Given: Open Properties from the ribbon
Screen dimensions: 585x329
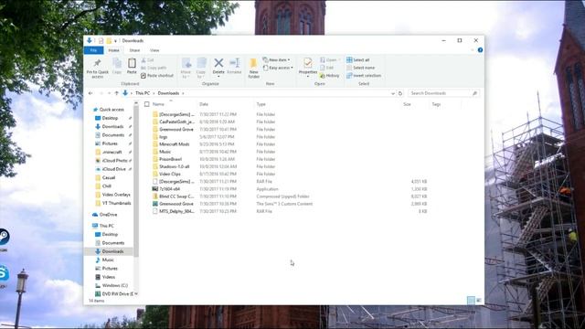Looking at the screenshot, I should (308, 66).
